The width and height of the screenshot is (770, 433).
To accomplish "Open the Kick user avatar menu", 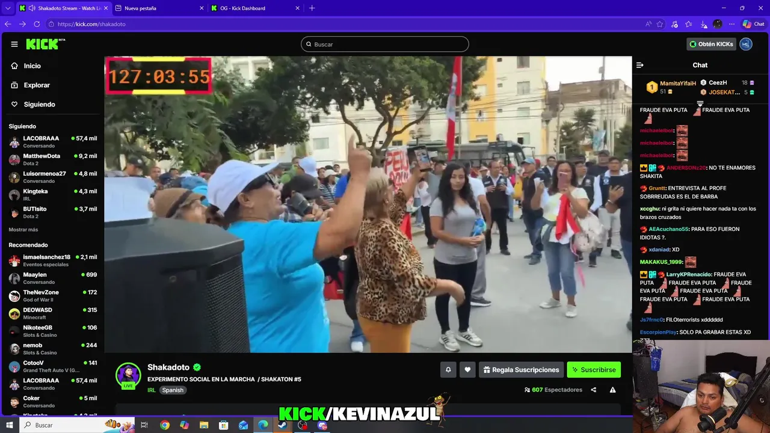I will [x=746, y=44].
